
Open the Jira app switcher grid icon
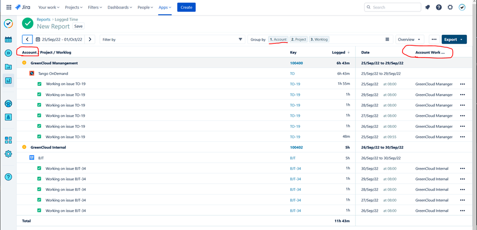point(9,7)
